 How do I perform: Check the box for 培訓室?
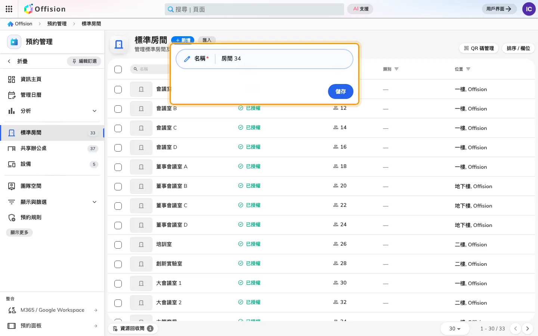point(118,245)
